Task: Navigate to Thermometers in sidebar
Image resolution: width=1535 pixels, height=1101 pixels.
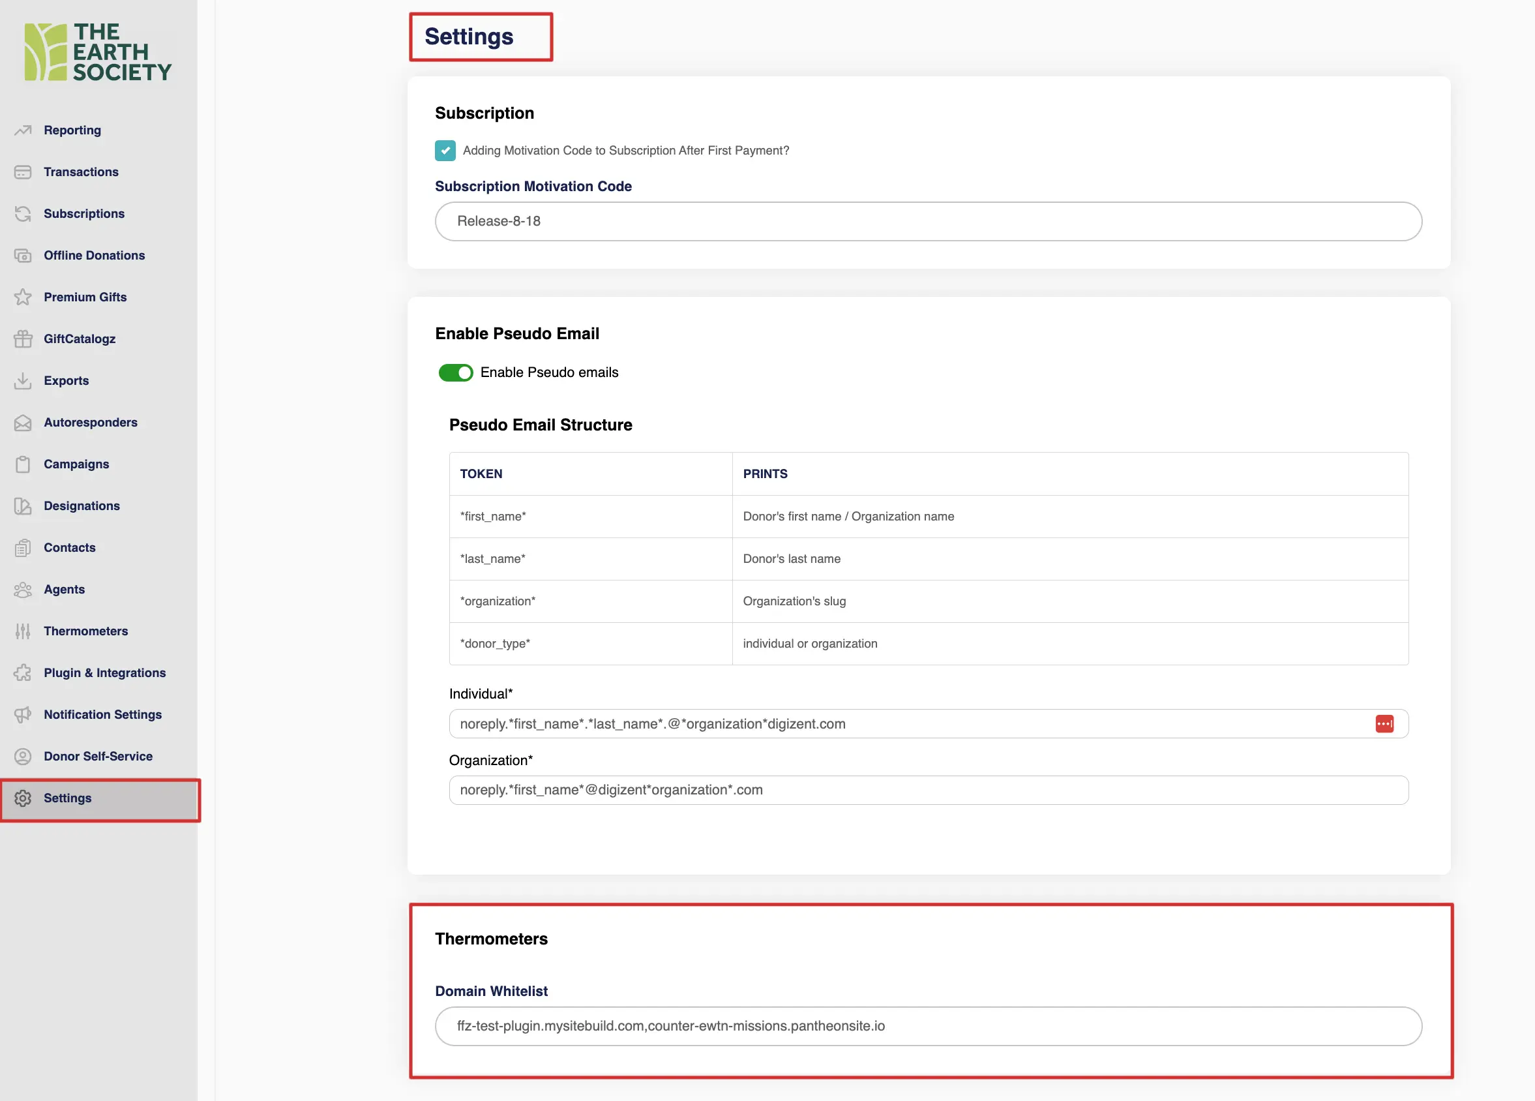Action: (86, 631)
